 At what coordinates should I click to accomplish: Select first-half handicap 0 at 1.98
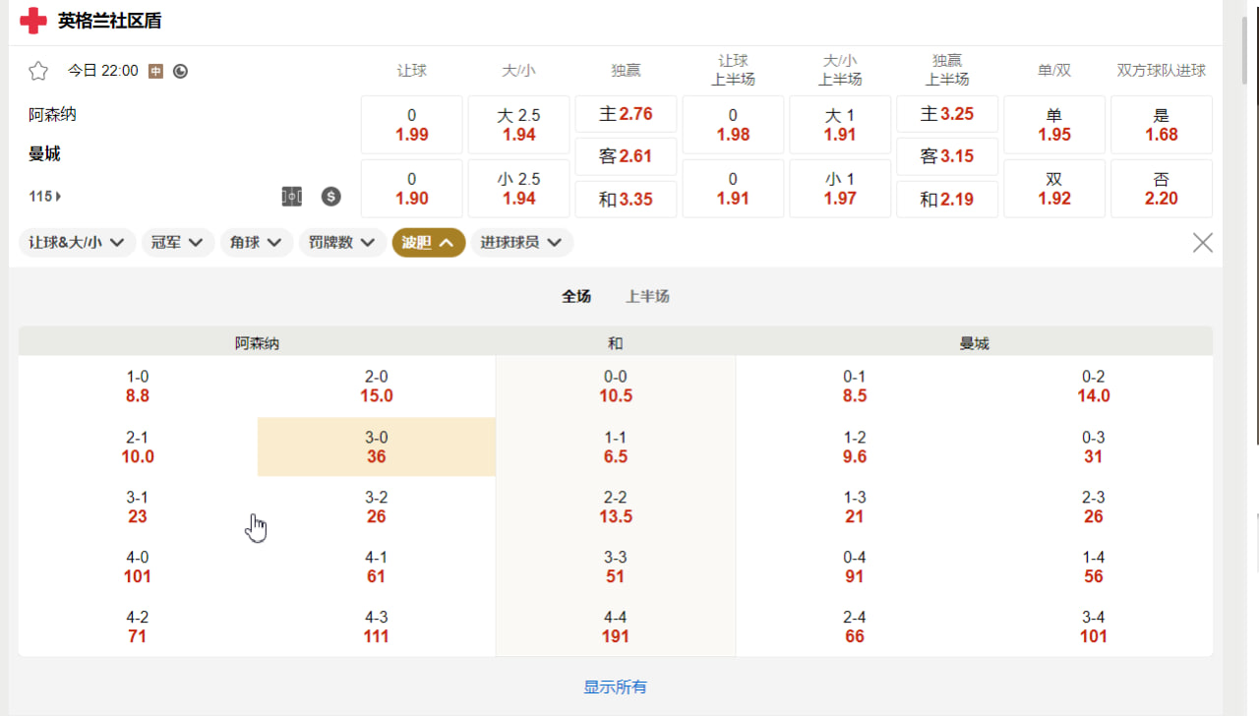[x=733, y=125]
